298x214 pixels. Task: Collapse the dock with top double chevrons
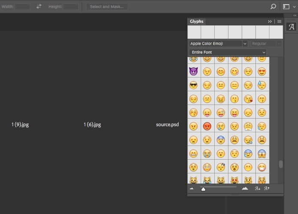(x=295, y=15)
